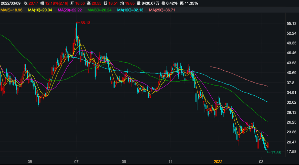Click the 2022/03/09 date in header
The width and height of the screenshot is (299, 165).
point(10,3)
